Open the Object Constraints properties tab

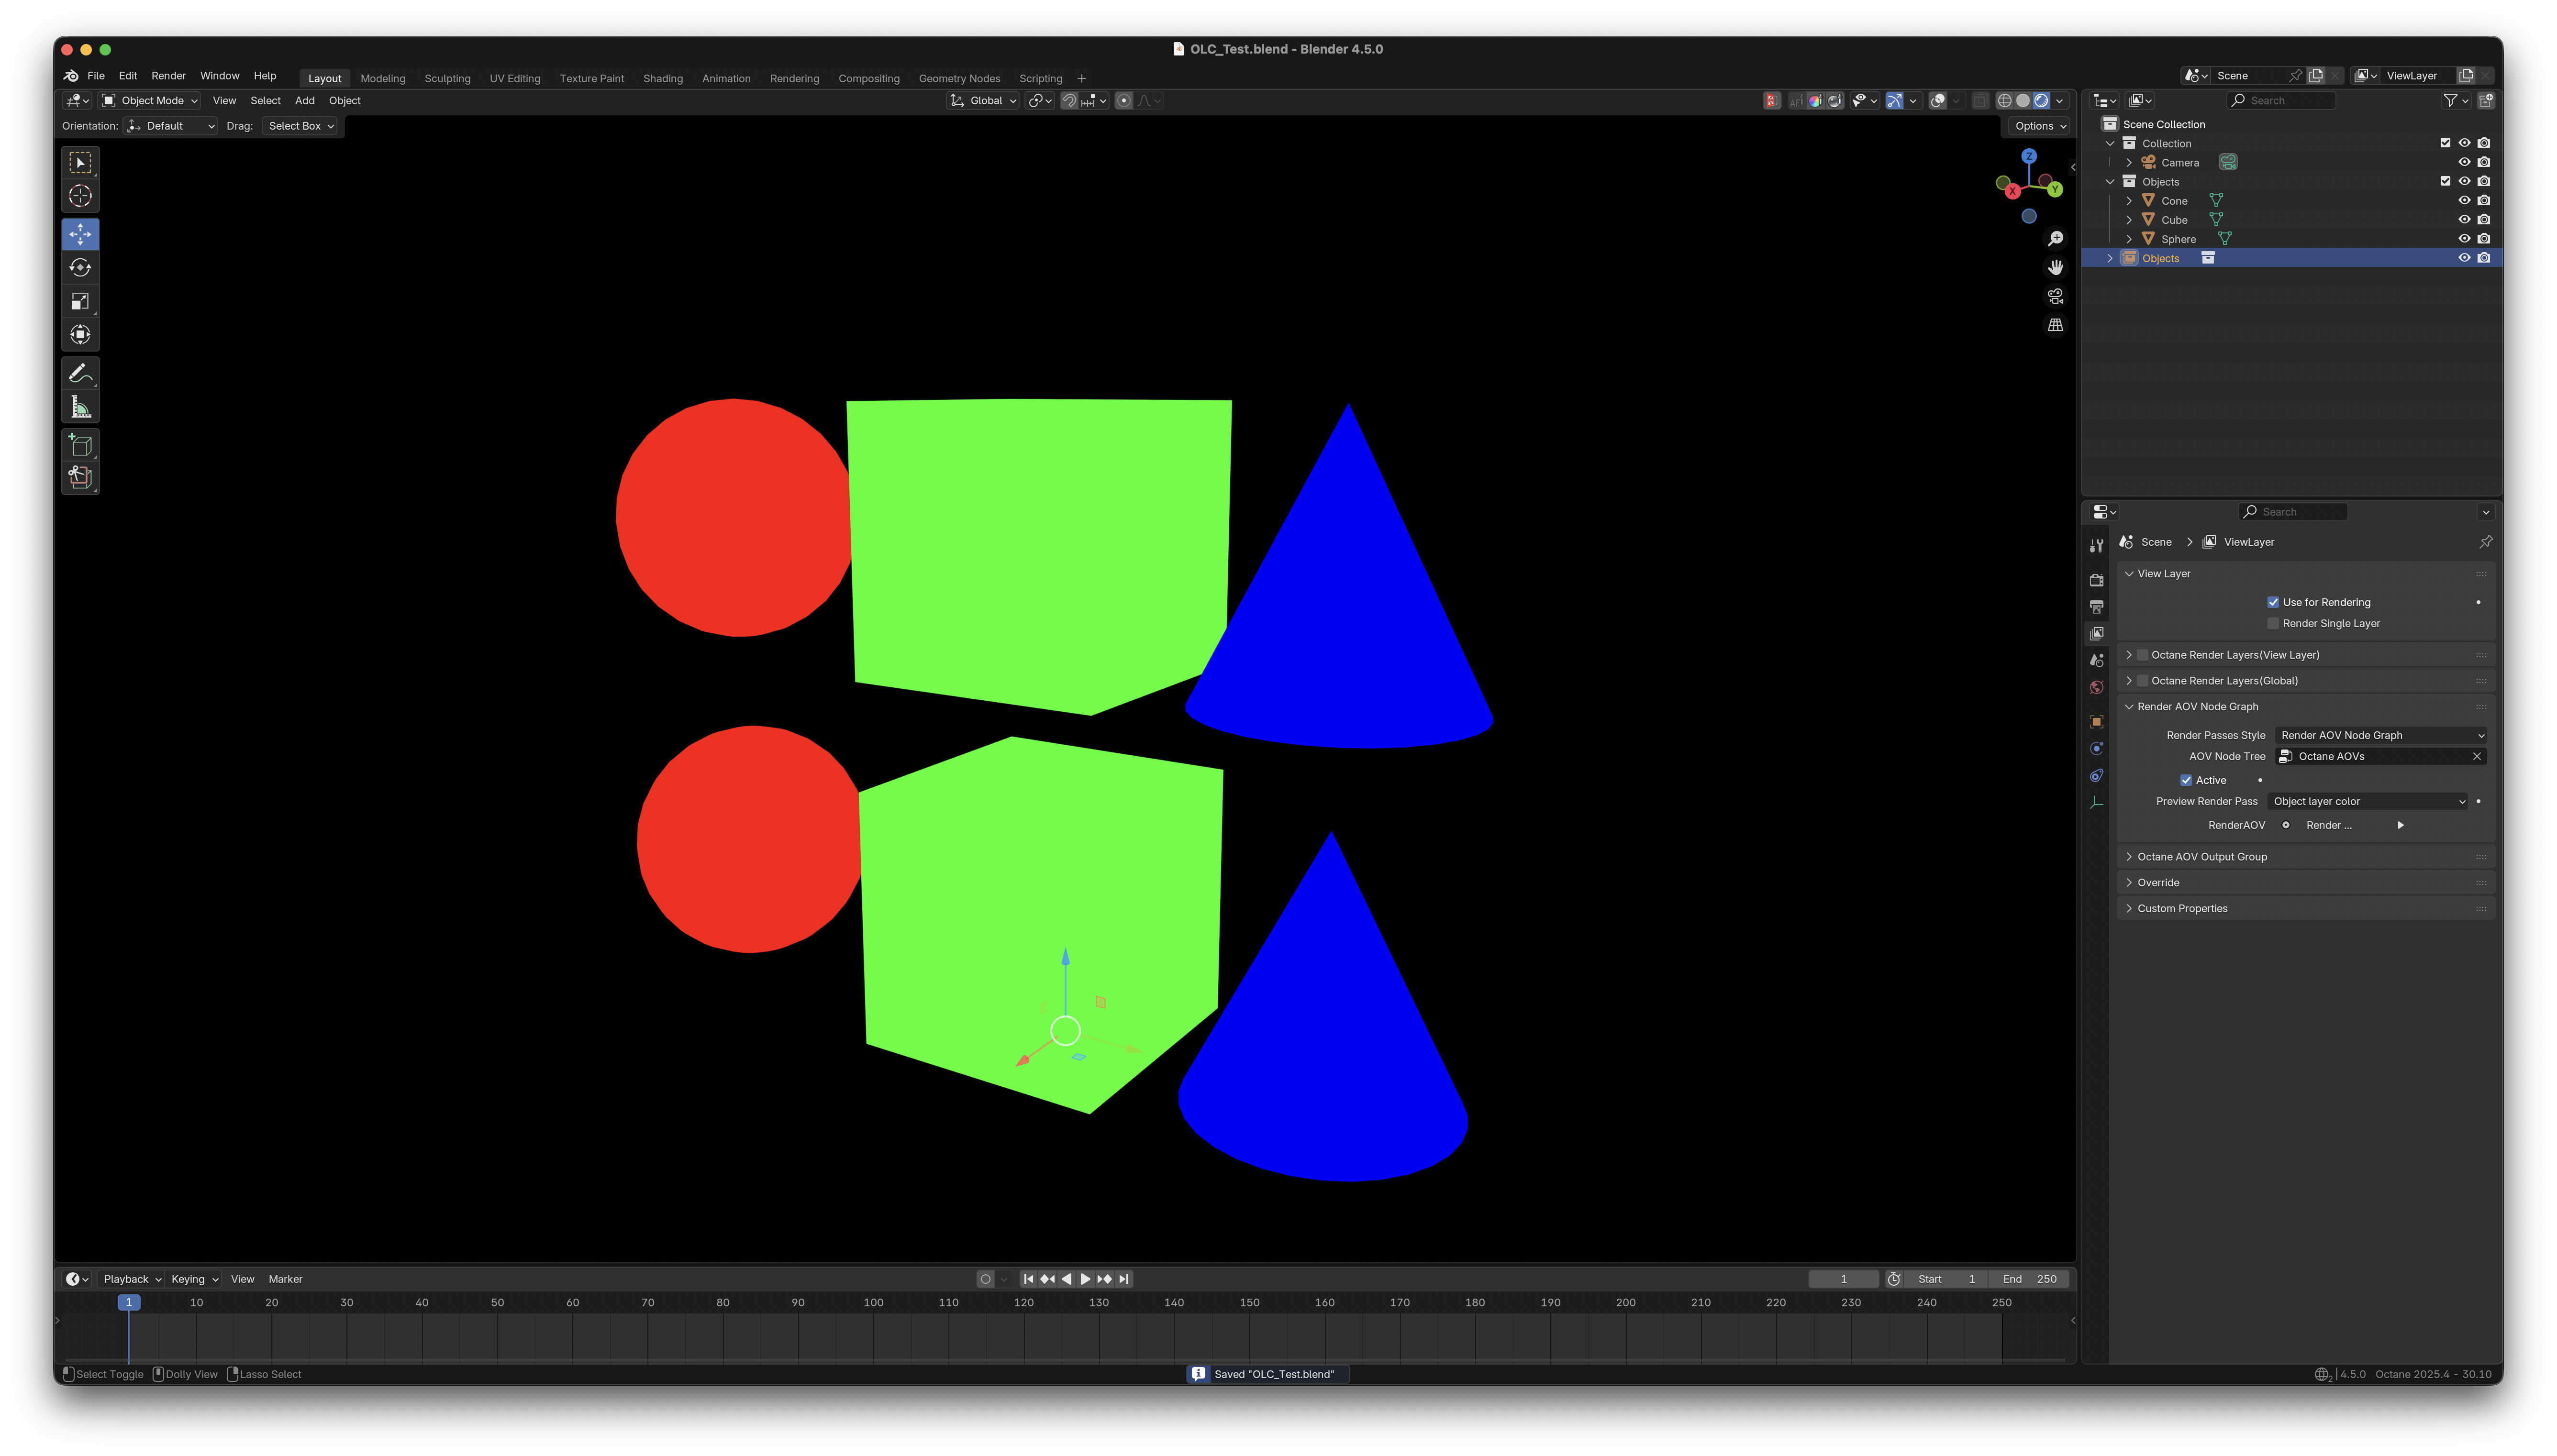2096,776
